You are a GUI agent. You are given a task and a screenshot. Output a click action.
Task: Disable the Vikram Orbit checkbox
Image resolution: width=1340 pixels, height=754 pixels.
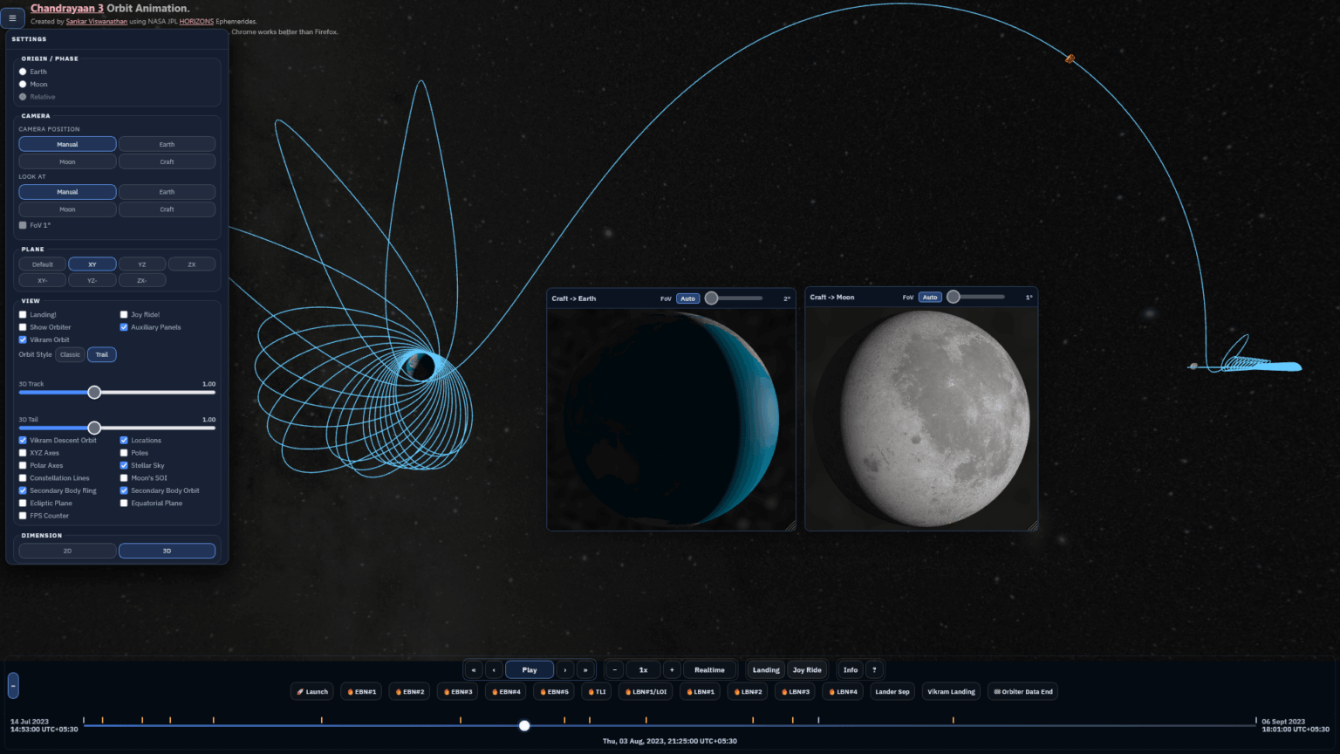pos(22,339)
